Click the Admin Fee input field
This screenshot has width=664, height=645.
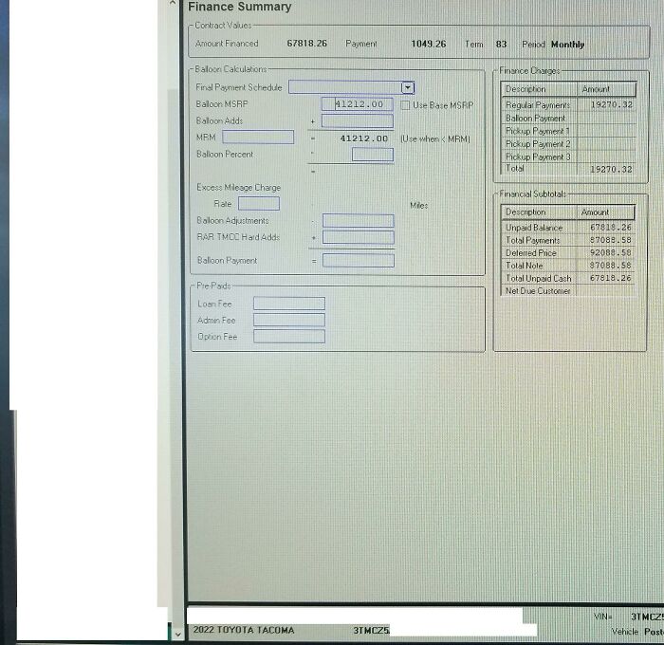point(288,321)
